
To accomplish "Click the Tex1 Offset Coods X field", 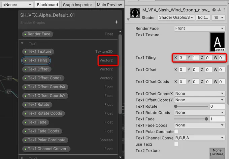I will [x=182, y=82].
